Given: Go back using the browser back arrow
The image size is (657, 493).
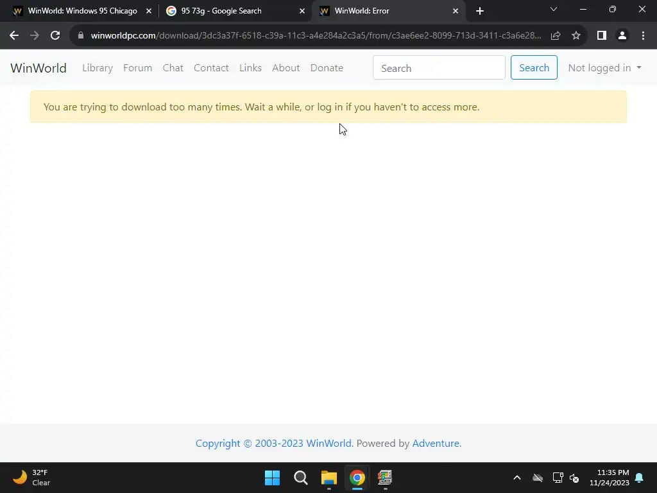Looking at the screenshot, I should pyautogui.click(x=14, y=36).
